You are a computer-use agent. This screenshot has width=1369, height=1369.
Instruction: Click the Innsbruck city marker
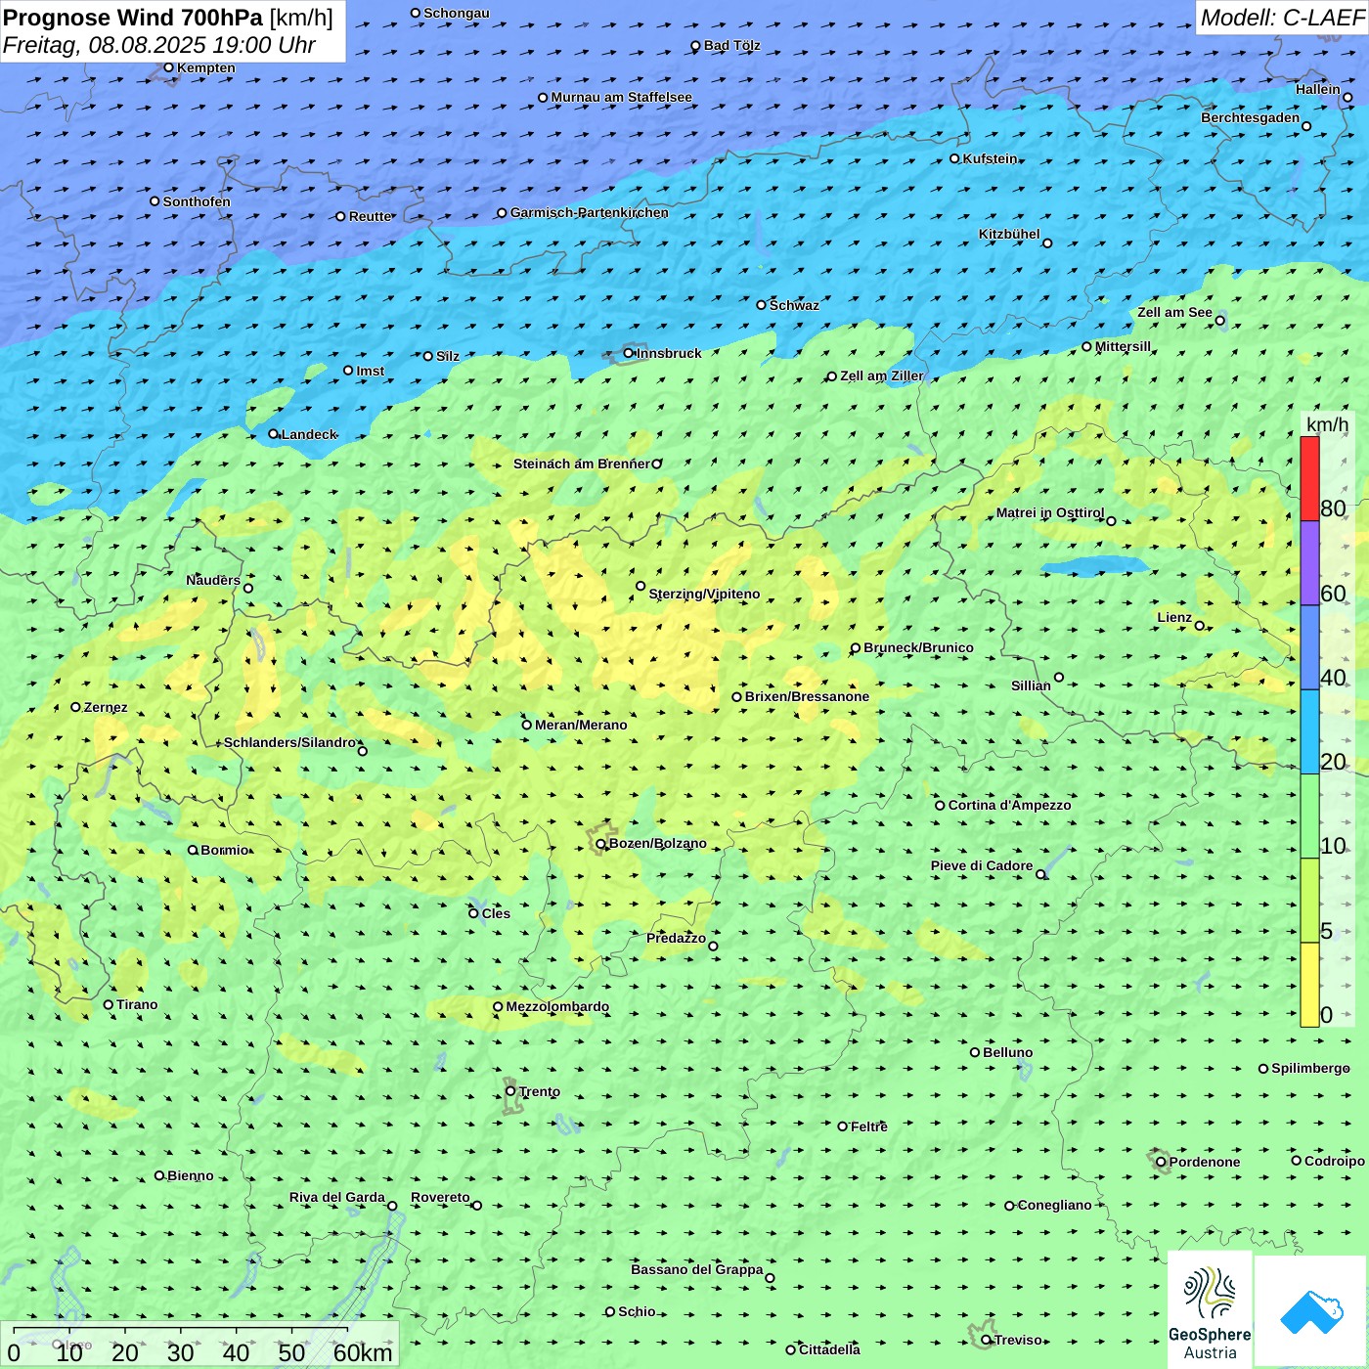point(629,353)
